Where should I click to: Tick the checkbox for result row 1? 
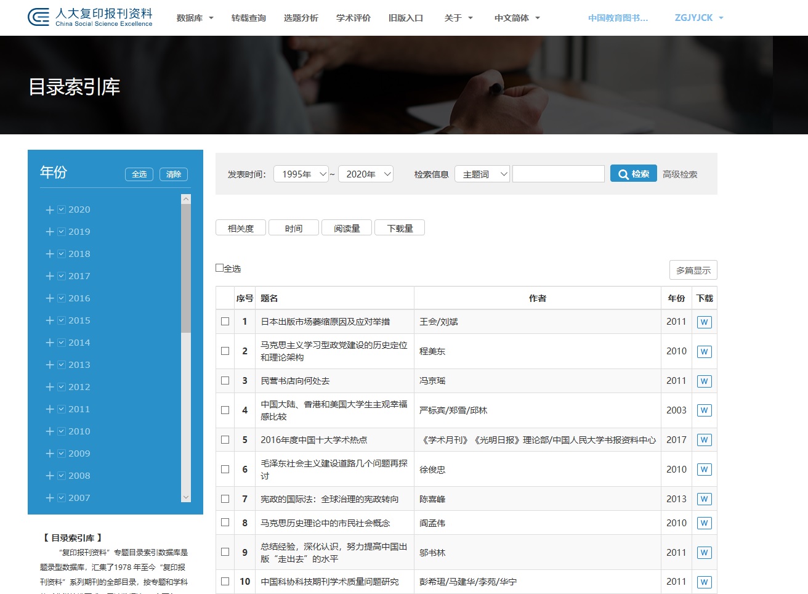(225, 321)
